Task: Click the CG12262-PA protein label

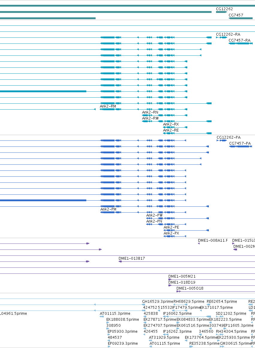Action: click(x=229, y=137)
